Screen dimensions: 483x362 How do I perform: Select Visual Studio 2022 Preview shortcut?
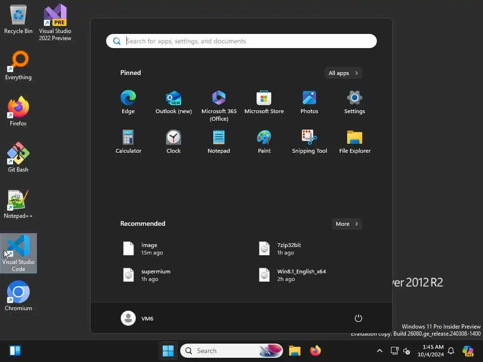point(55,23)
